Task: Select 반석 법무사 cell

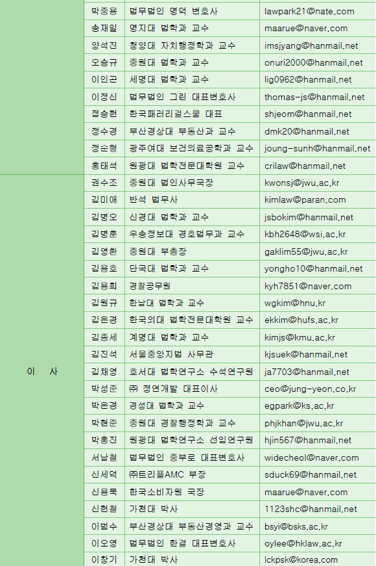Action: (x=192, y=200)
